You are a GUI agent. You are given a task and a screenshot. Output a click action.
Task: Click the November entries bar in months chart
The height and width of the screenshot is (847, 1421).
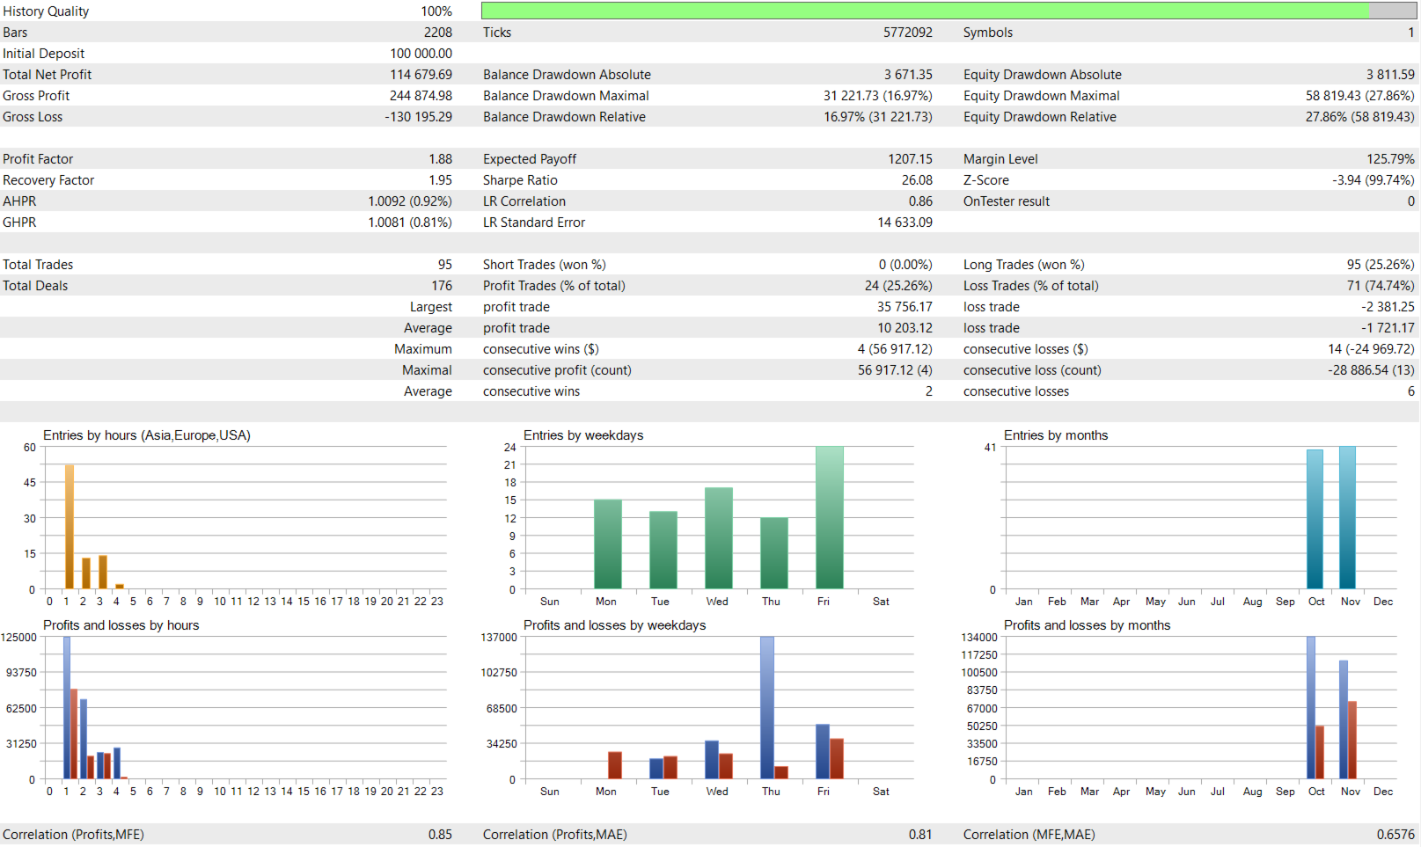(x=1347, y=518)
